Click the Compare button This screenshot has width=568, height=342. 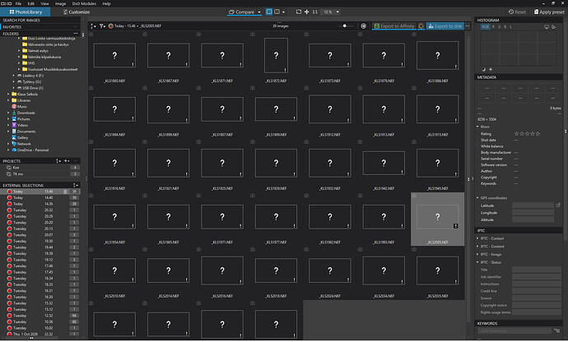[242, 12]
